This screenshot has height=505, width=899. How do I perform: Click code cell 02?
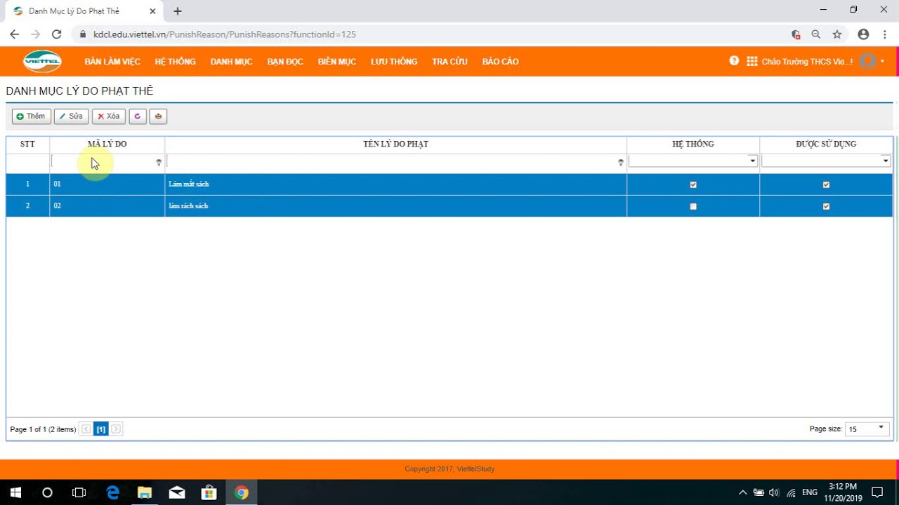(x=107, y=206)
